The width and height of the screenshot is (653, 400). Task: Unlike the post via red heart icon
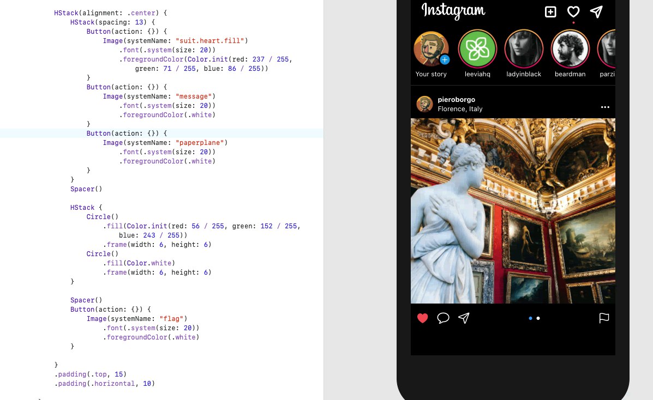(422, 318)
